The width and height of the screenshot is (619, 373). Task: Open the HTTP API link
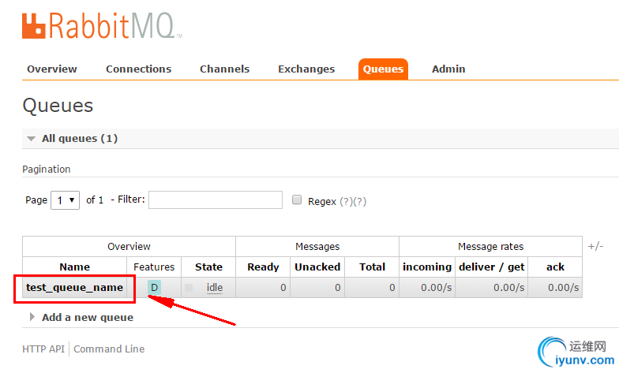[x=43, y=349]
